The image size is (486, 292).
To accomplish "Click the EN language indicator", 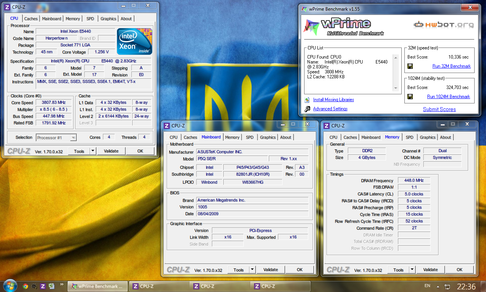I will tap(427, 286).
